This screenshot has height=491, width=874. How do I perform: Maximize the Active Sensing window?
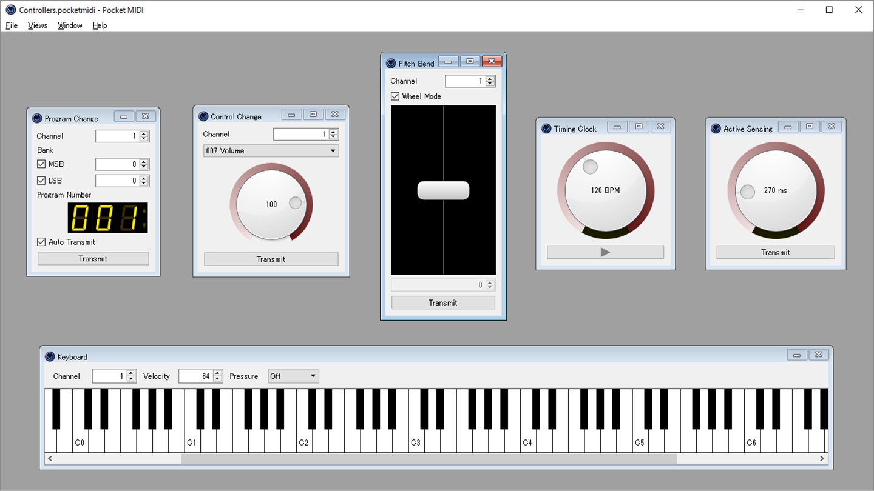tap(810, 127)
